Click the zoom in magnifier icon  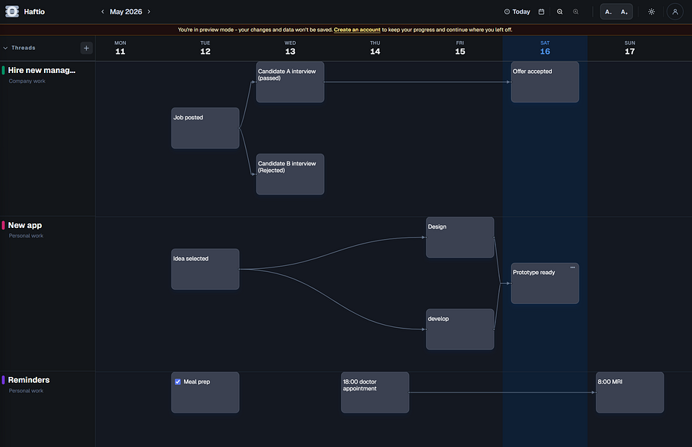tap(576, 12)
